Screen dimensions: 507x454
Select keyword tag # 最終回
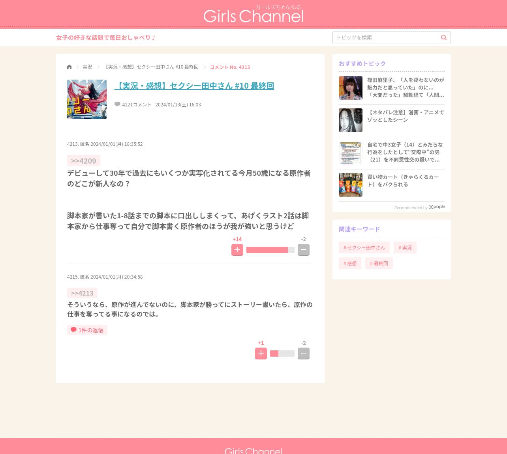(379, 263)
